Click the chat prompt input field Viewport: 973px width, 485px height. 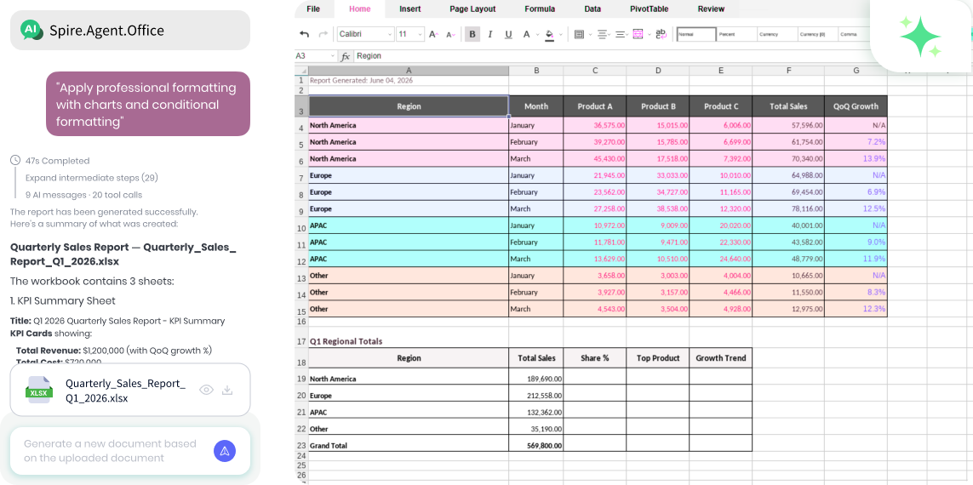coord(112,451)
